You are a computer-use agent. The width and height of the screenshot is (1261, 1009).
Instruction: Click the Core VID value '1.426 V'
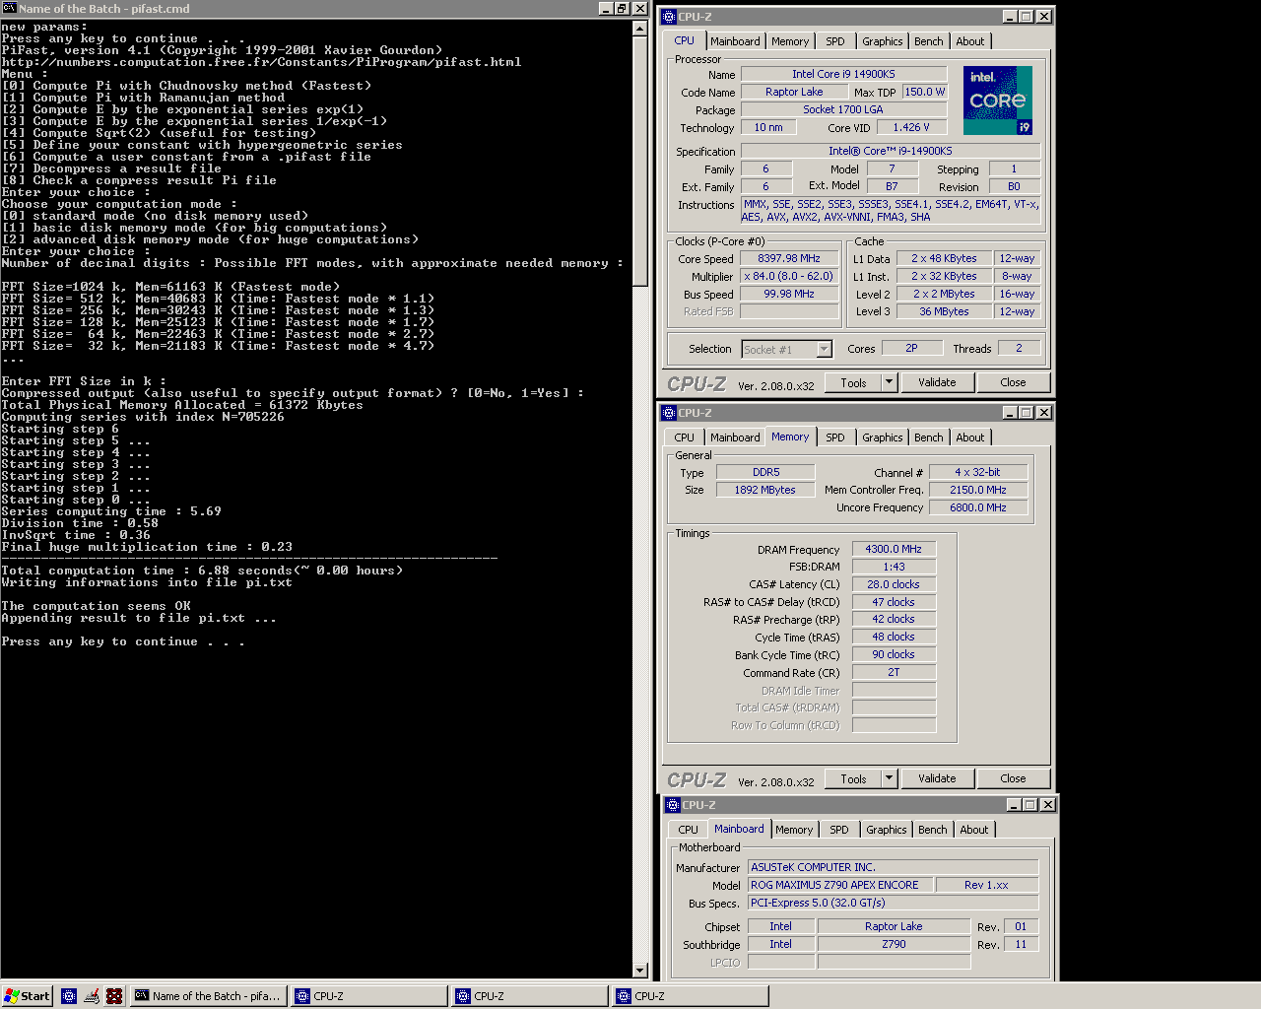[x=910, y=127]
